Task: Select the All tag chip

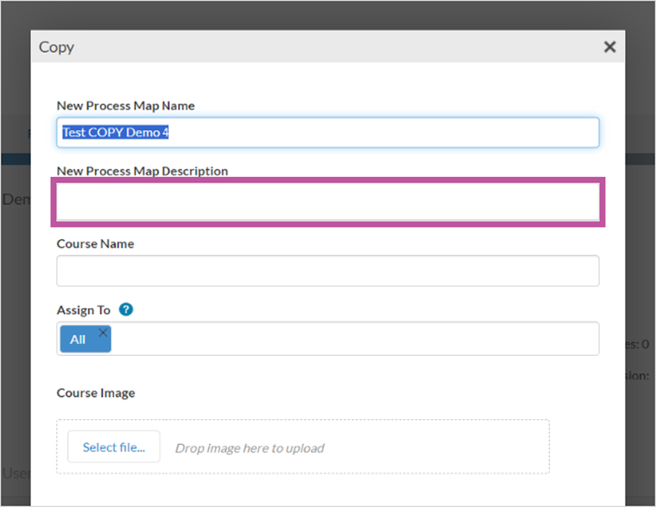Action: click(x=86, y=339)
